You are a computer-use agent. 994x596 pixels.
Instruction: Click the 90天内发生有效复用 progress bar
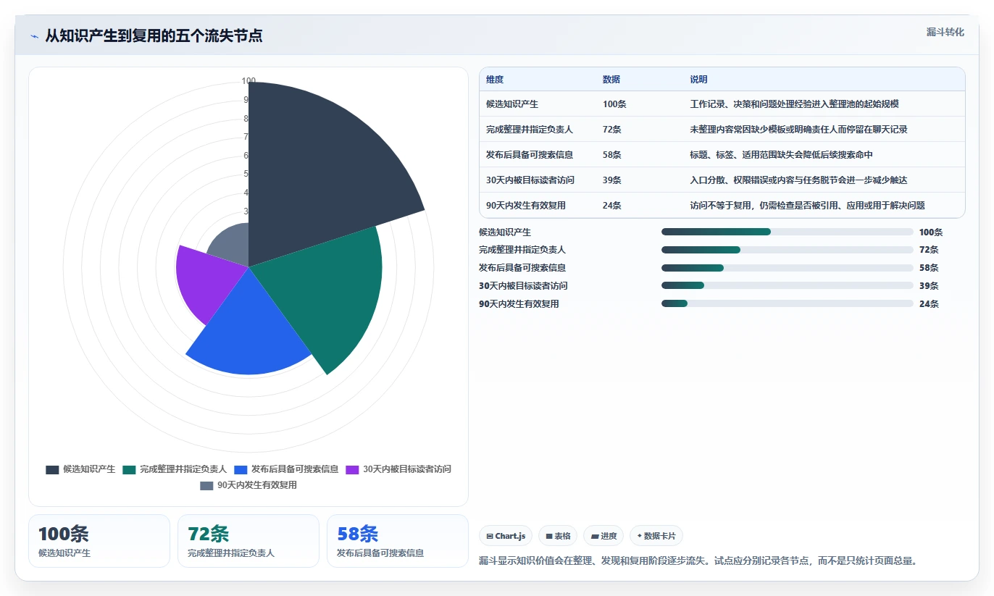[787, 304]
